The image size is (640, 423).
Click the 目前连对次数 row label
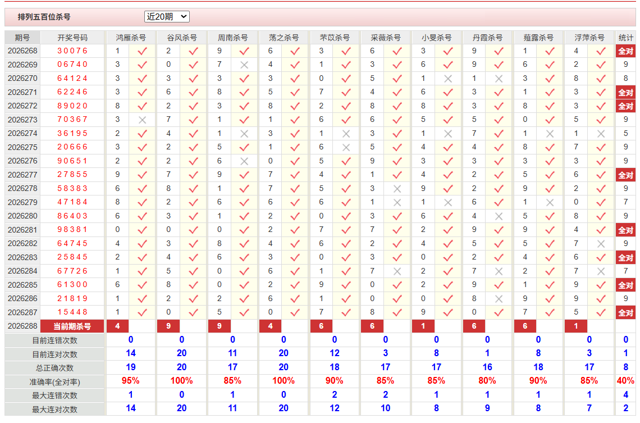pyautogui.click(x=54, y=354)
